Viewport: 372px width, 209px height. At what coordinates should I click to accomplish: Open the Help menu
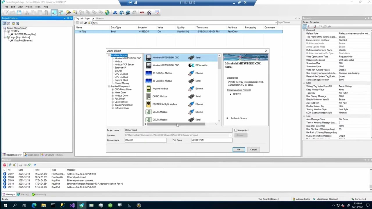[46, 7]
